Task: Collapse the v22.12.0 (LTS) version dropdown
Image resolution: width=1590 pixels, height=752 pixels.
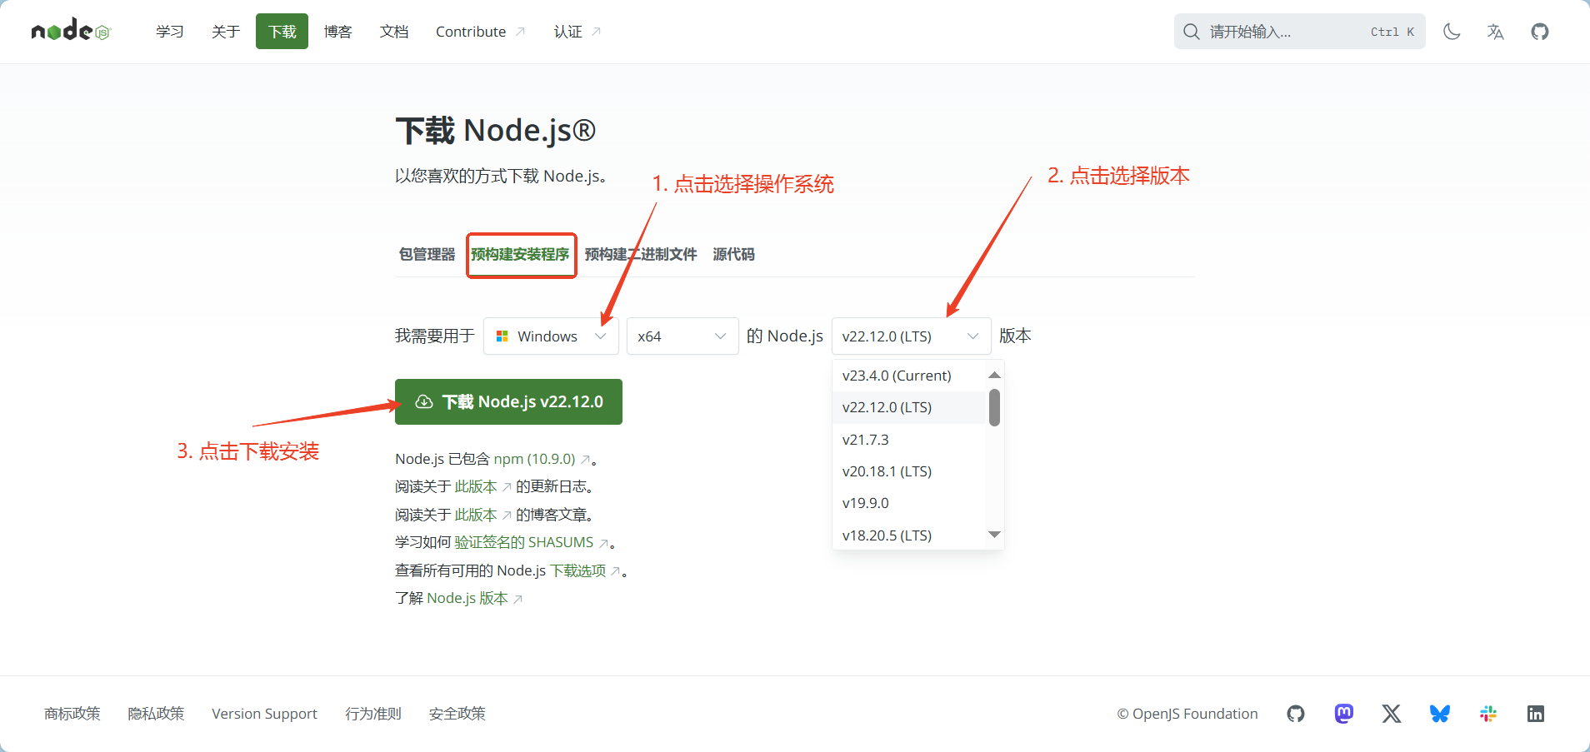Action: pyautogui.click(x=910, y=336)
